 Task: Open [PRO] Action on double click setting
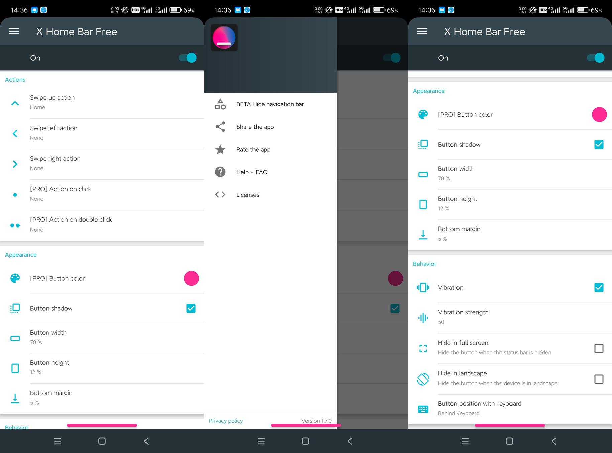click(x=102, y=225)
